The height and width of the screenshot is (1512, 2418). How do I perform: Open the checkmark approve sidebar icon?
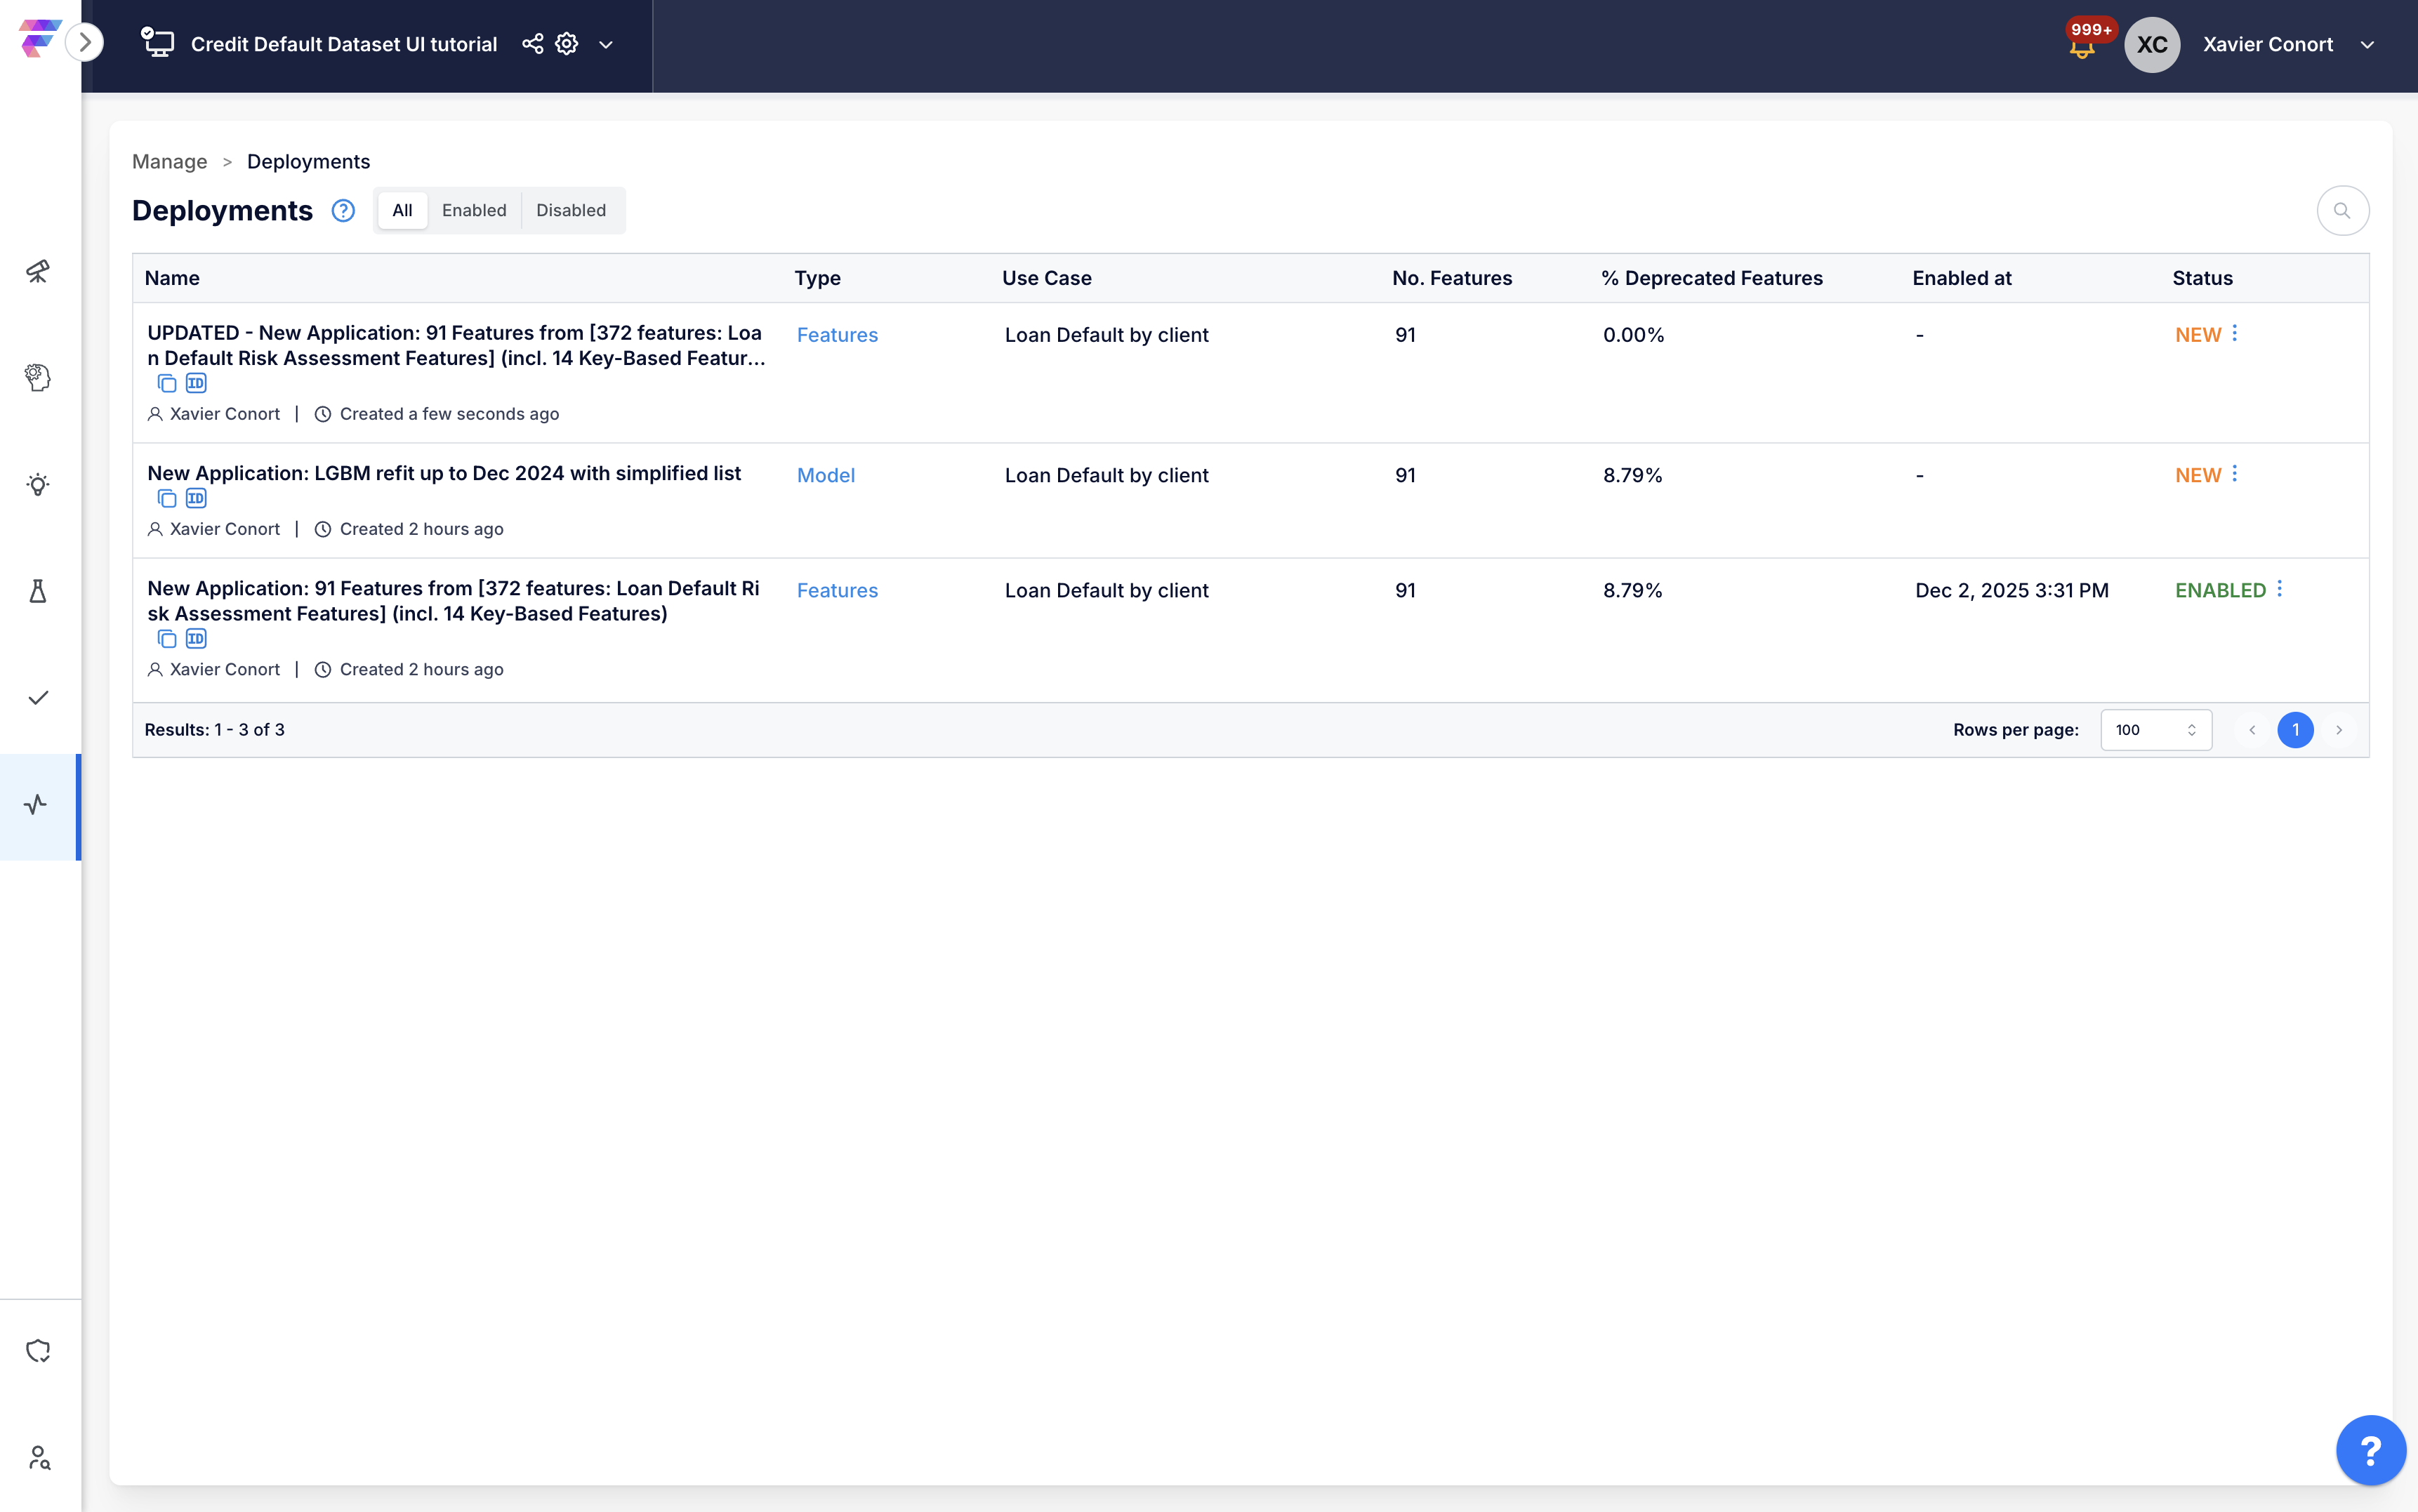[38, 698]
